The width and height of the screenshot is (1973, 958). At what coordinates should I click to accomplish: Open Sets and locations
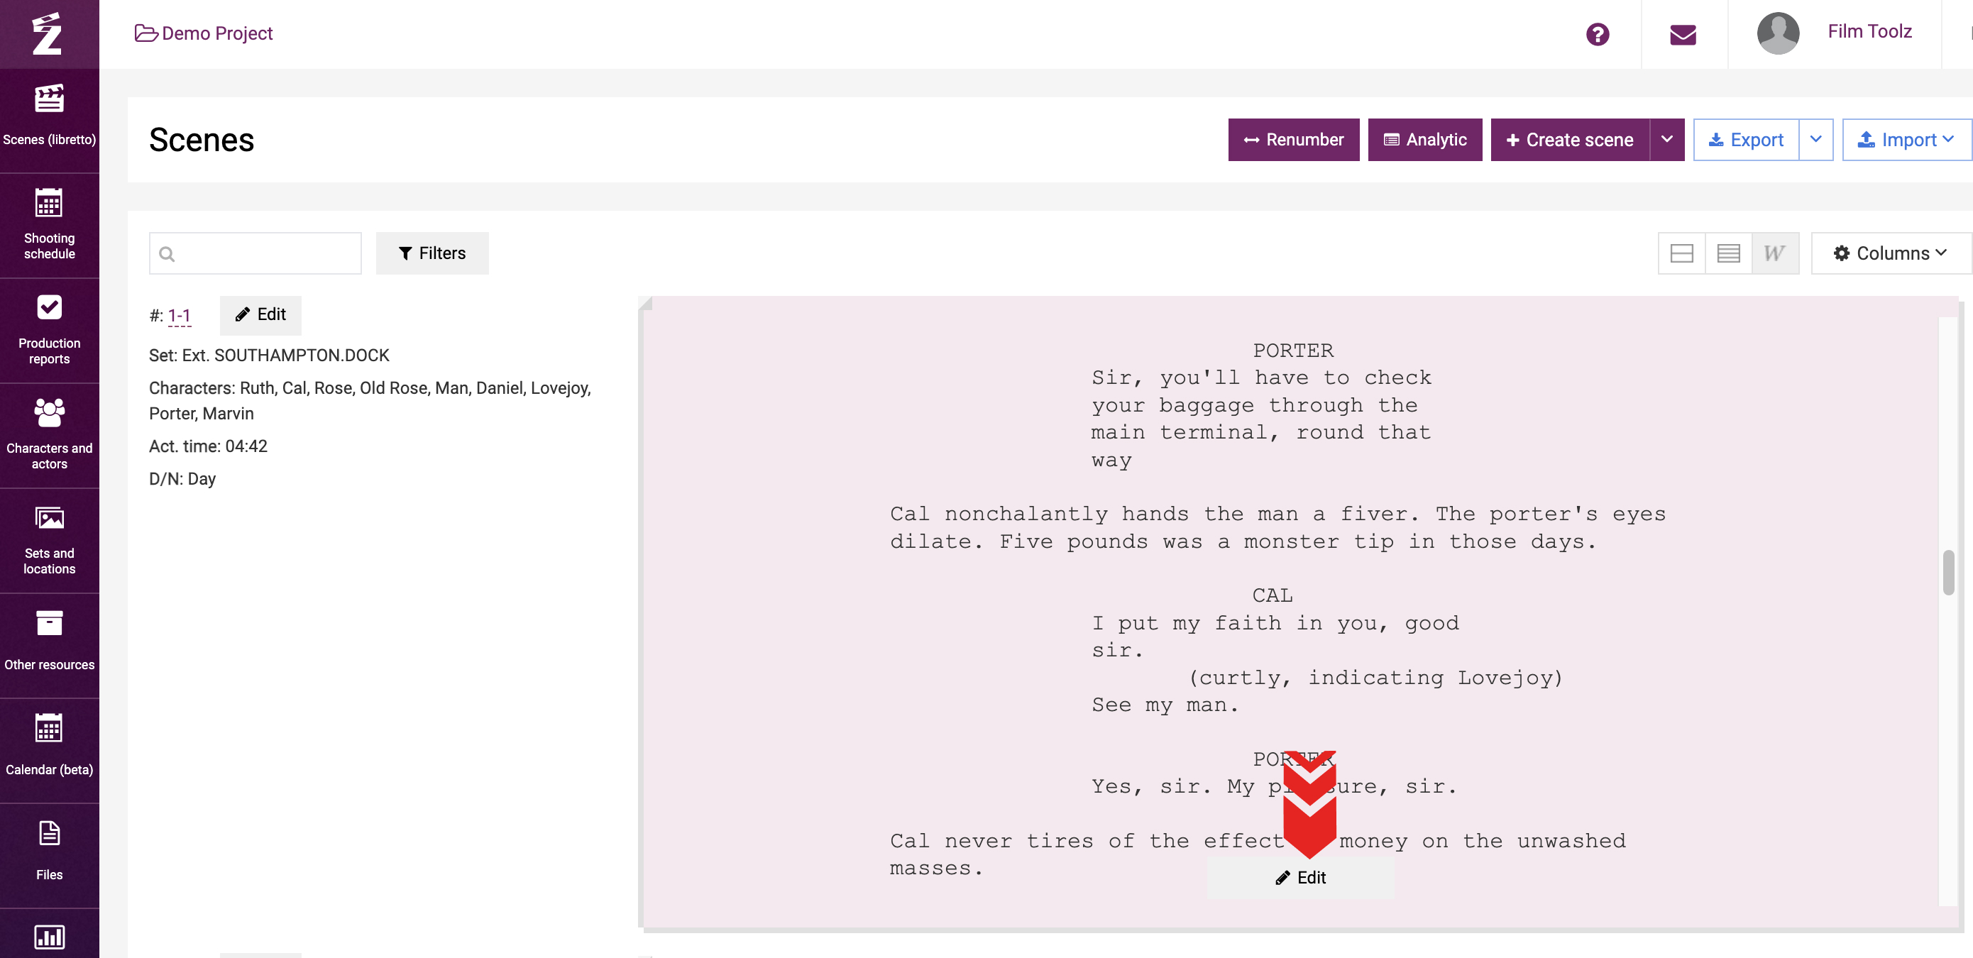pos(49,539)
